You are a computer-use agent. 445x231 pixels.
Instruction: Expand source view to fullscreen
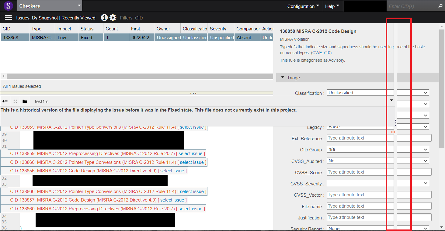(x=15, y=101)
